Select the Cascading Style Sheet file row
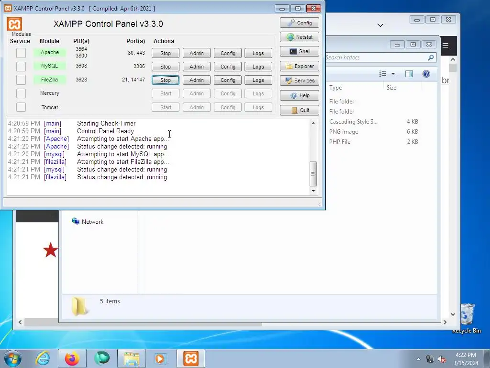Screen dimensions: 490x368 pyautogui.click(x=374, y=121)
